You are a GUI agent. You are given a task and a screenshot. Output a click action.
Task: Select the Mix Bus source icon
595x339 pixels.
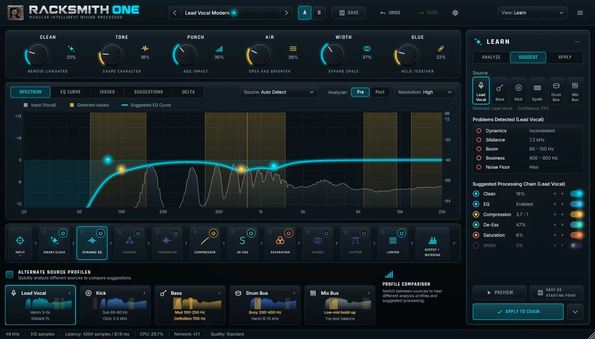575,90
